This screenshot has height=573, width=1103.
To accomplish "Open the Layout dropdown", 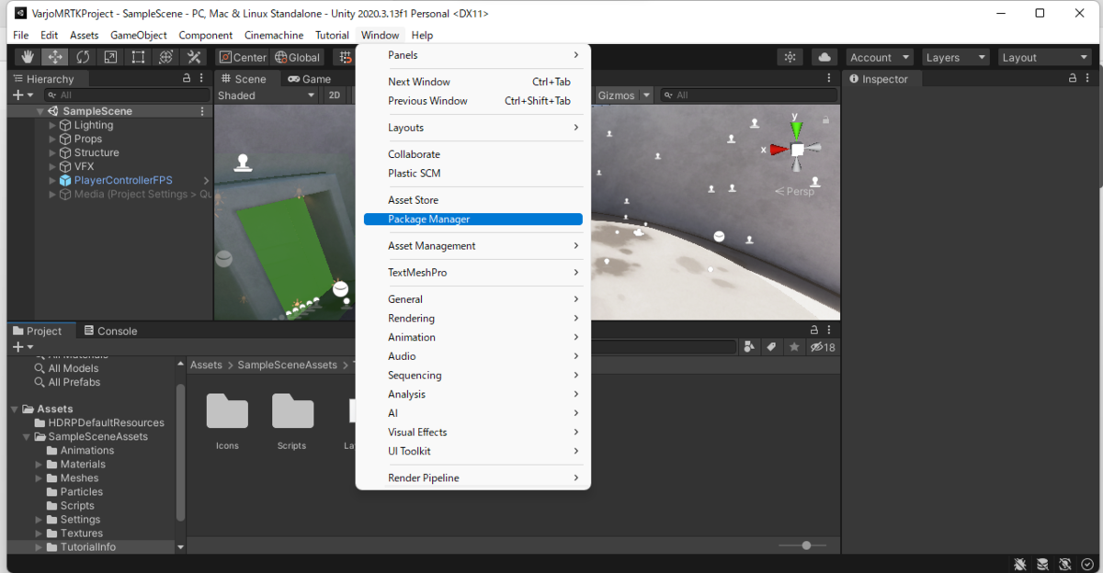I will tap(1045, 57).
